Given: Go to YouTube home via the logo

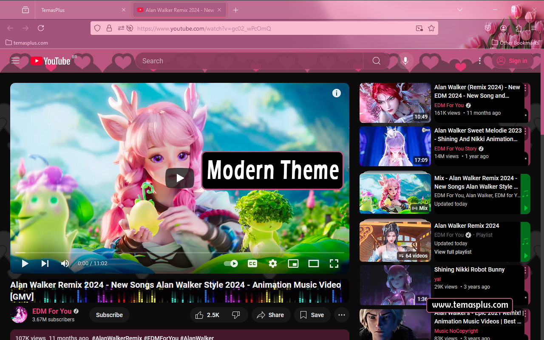Looking at the screenshot, I should [x=50, y=61].
